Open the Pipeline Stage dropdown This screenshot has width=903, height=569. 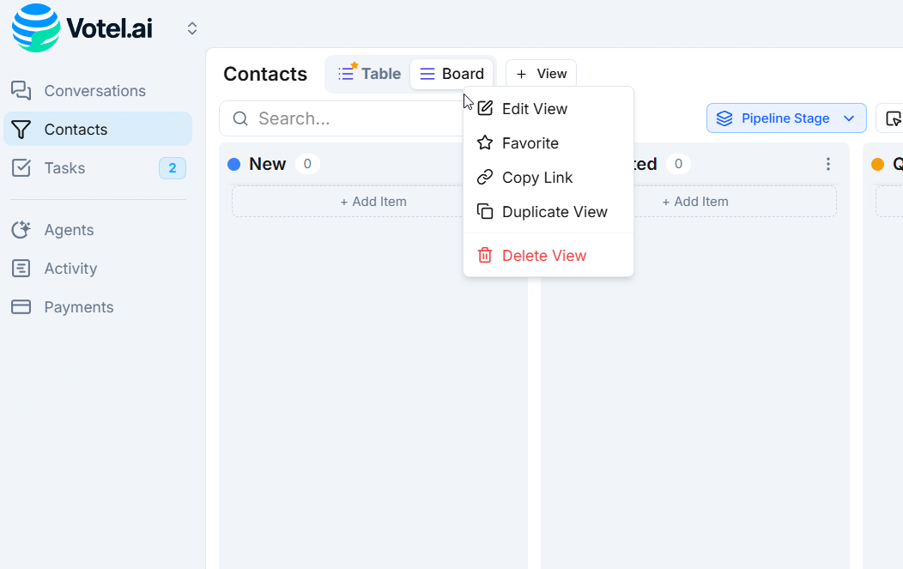coord(785,118)
